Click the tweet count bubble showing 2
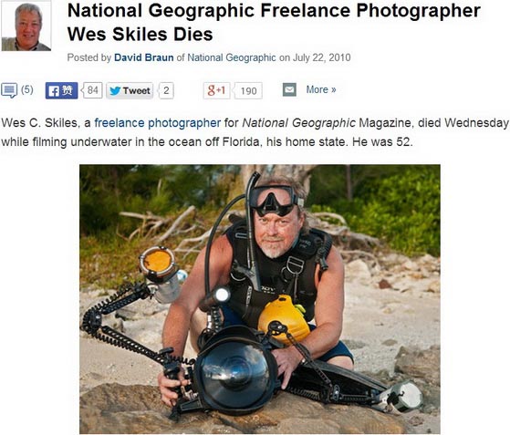The height and width of the screenshot is (435, 510). [x=166, y=90]
